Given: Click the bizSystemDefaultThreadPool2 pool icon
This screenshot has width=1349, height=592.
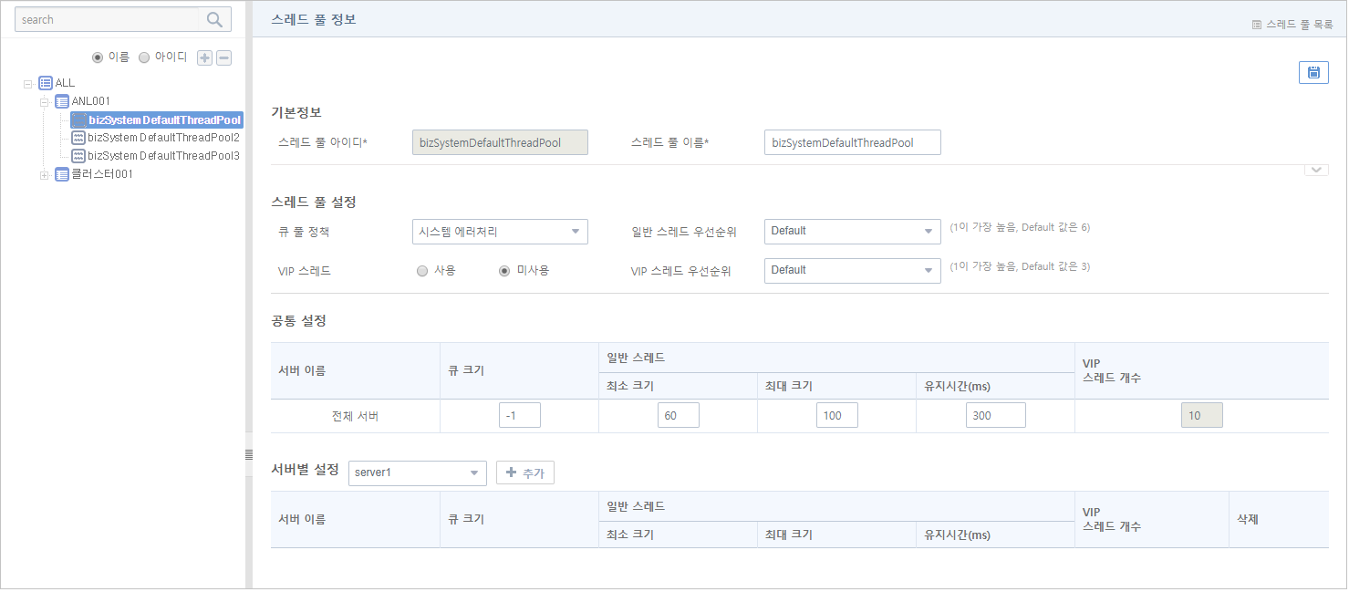Looking at the screenshot, I should point(78,138).
